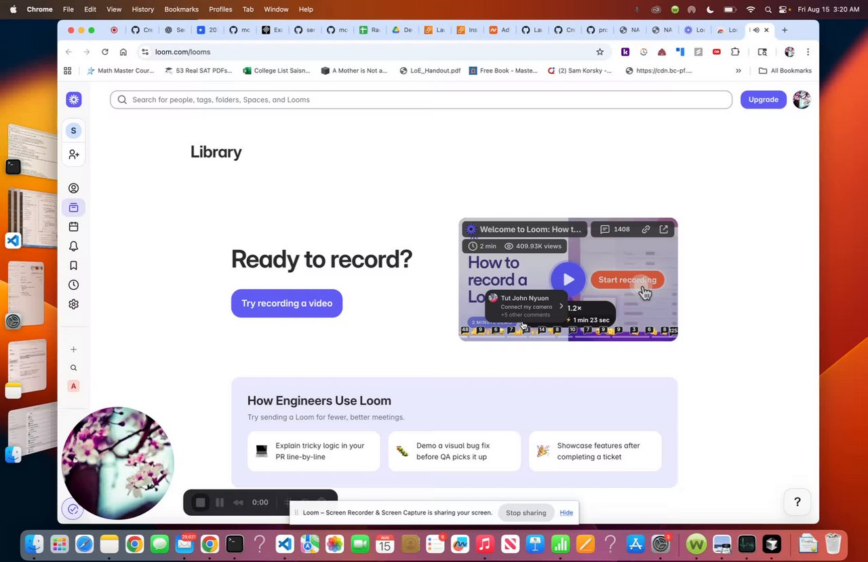Open the user profile avatar in Loom header
Screen dimensions: 868x562
point(802,100)
